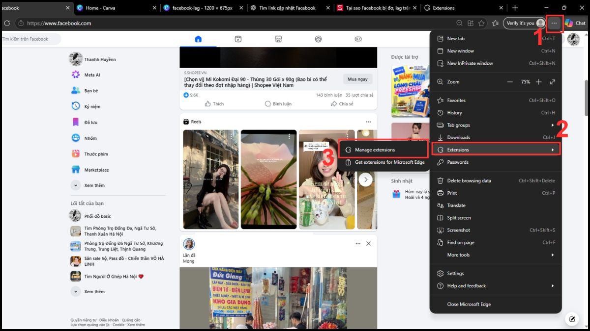Expand the Tab groups submenu
Screen dimensions: 590x331
tap(496, 125)
